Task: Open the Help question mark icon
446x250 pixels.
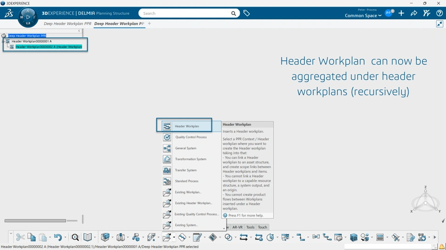Action: point(439,13)
